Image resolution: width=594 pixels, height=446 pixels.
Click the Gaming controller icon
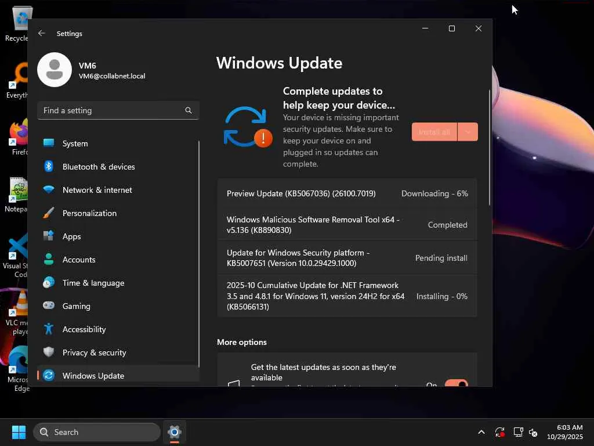49,305
